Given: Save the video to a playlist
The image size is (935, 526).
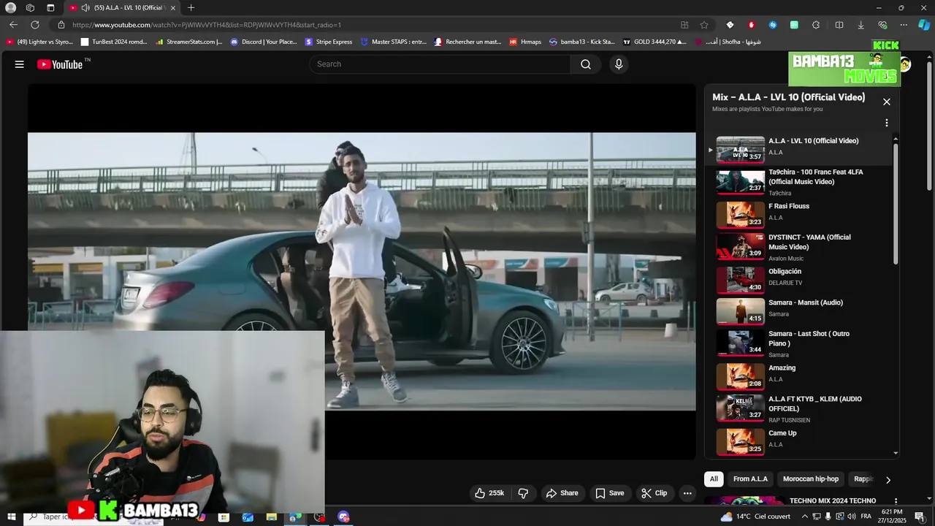Looking at the screenshot, I should point(609,493).
